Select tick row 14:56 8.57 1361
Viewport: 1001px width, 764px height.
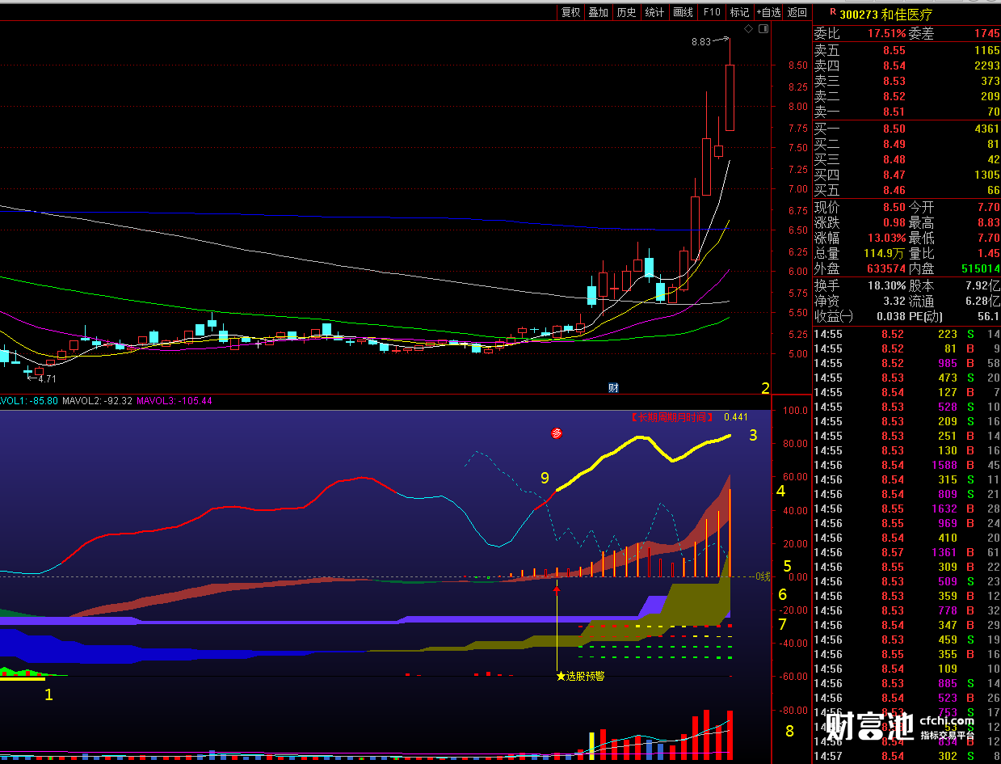[906, 552]
